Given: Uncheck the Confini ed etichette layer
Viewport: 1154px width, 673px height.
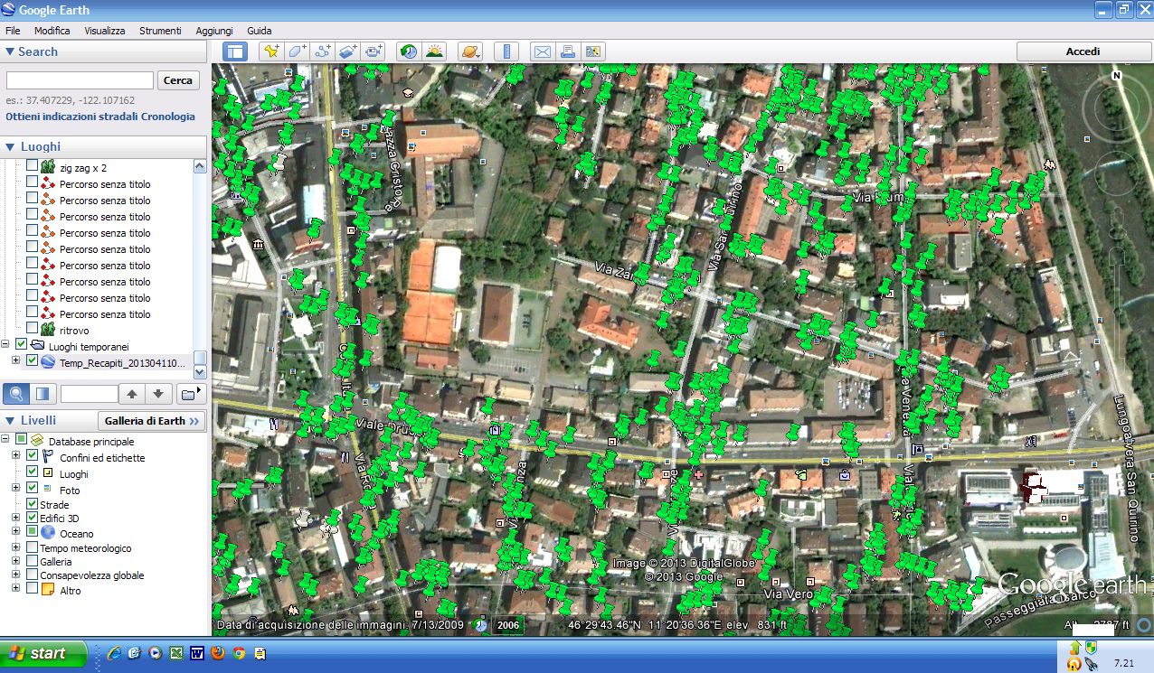Looking at the screenshot, I should [x=33, y=456].
